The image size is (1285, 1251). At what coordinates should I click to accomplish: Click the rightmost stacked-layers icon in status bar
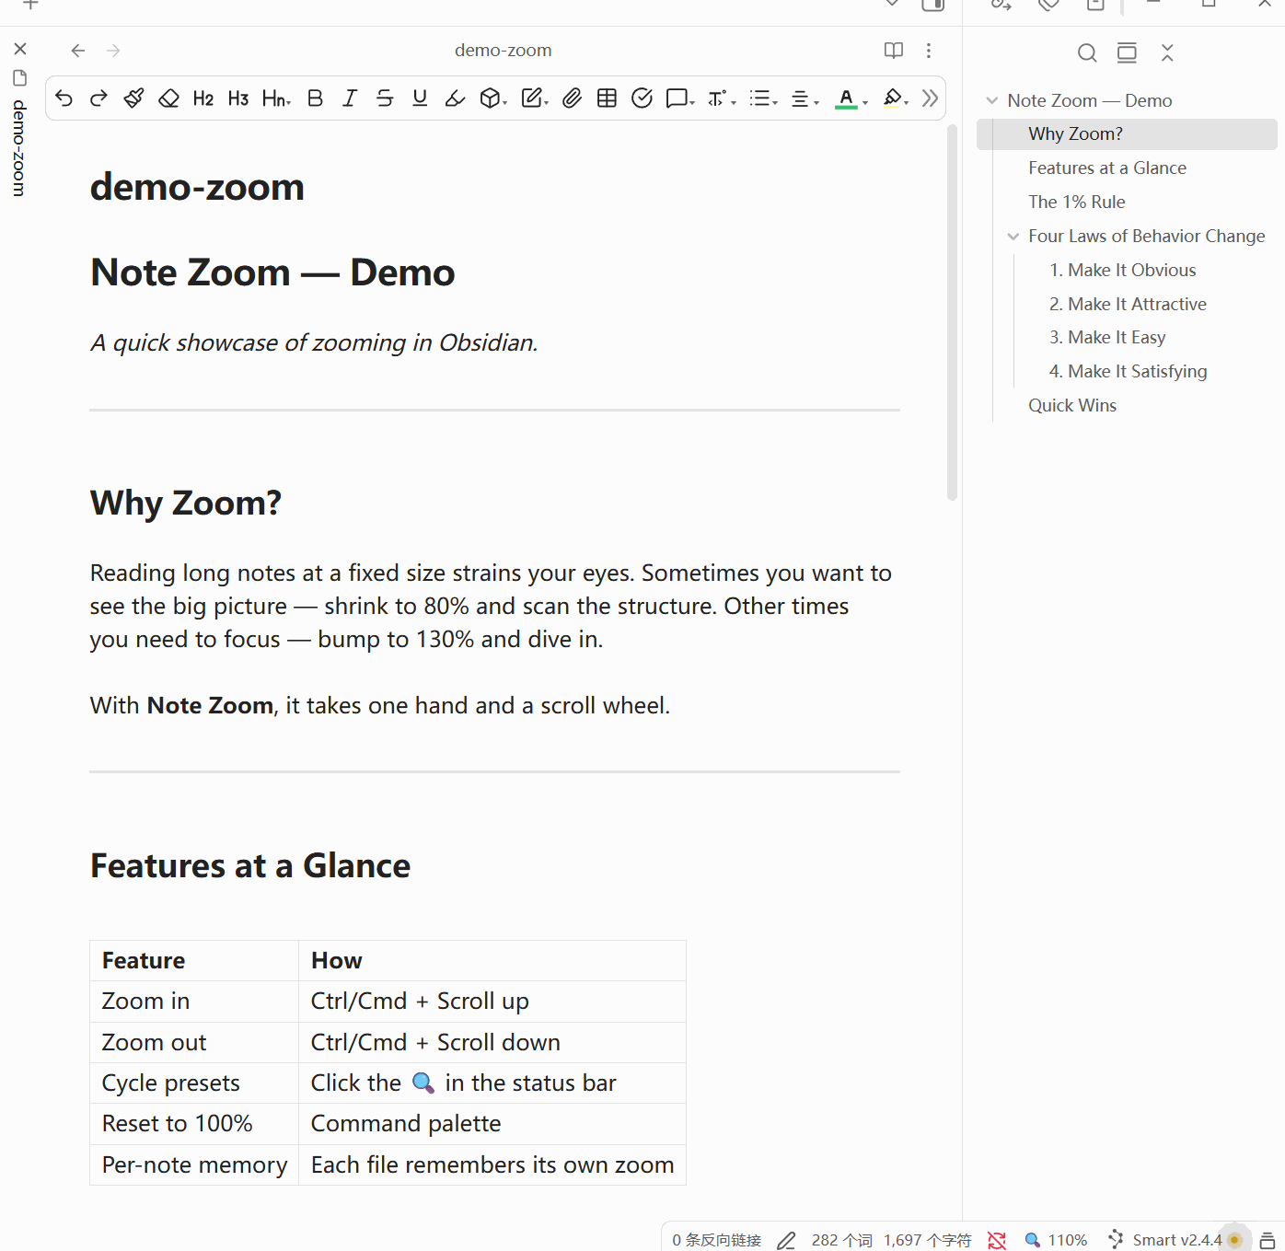coord(1268,1241)
